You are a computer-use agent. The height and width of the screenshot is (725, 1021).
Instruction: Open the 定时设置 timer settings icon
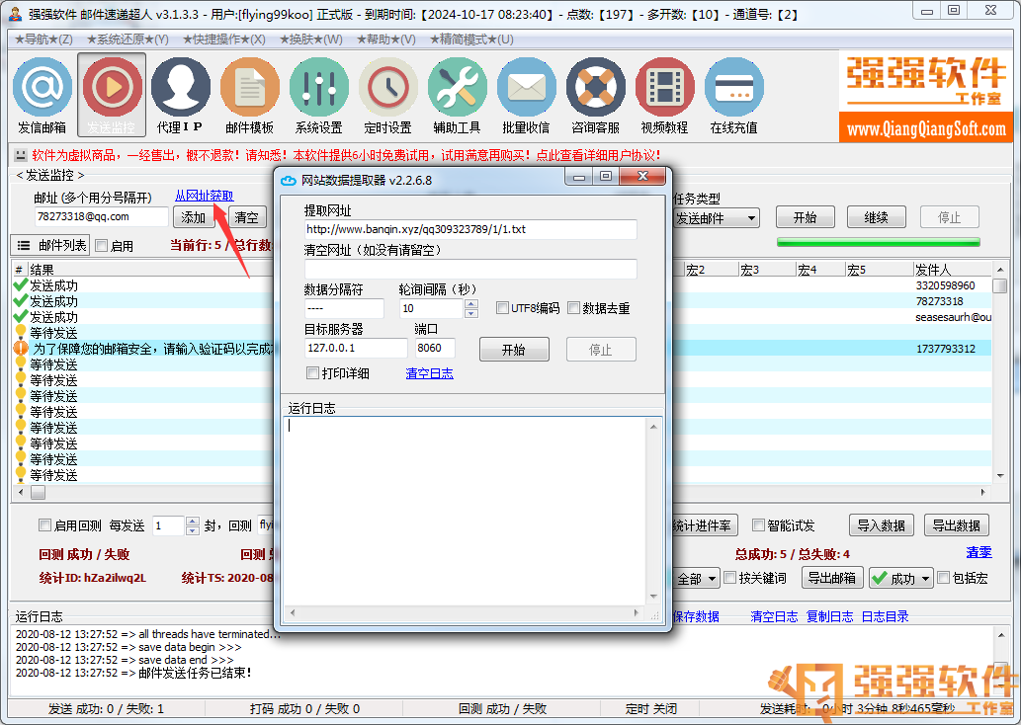387,95
